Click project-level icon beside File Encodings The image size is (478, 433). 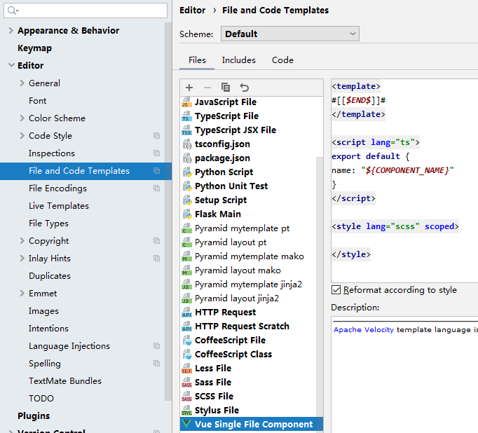157,188
